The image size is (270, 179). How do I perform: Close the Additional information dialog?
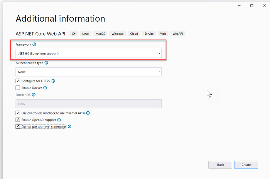265,6
